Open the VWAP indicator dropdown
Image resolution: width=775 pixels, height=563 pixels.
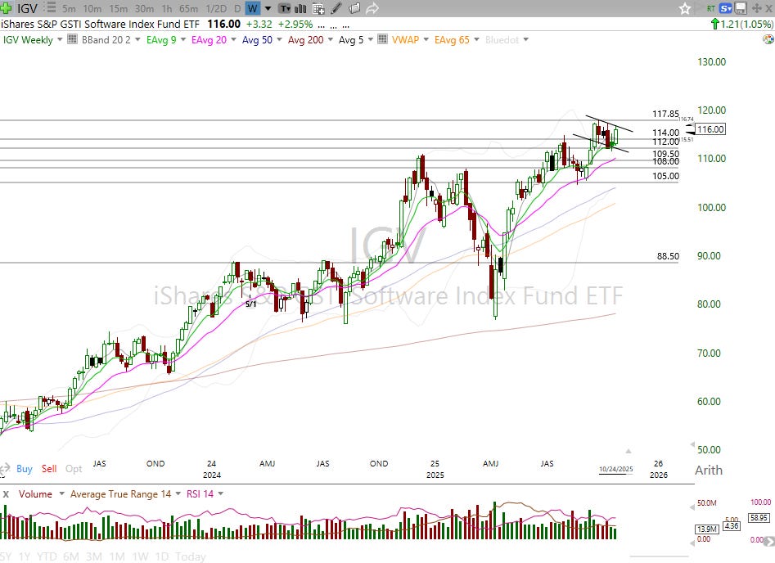click(x=426, y=39)
